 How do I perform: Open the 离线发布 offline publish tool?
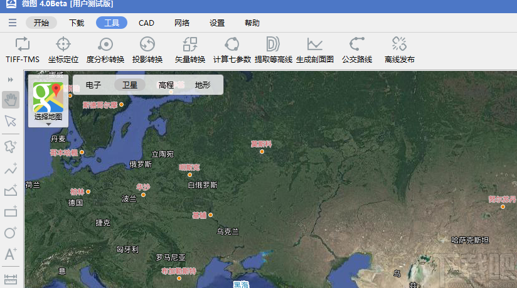[399, 50]
